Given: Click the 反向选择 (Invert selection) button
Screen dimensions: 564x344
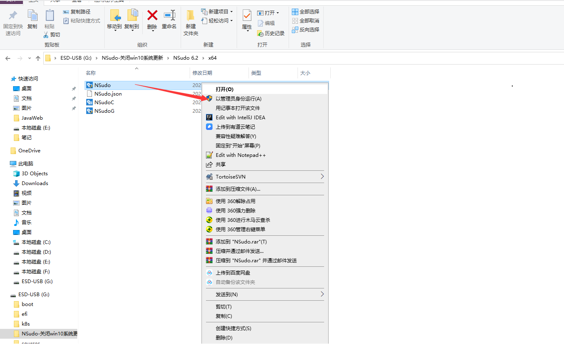Looking at the screenshot, I should pyautogui.click(x=305, y=29).
